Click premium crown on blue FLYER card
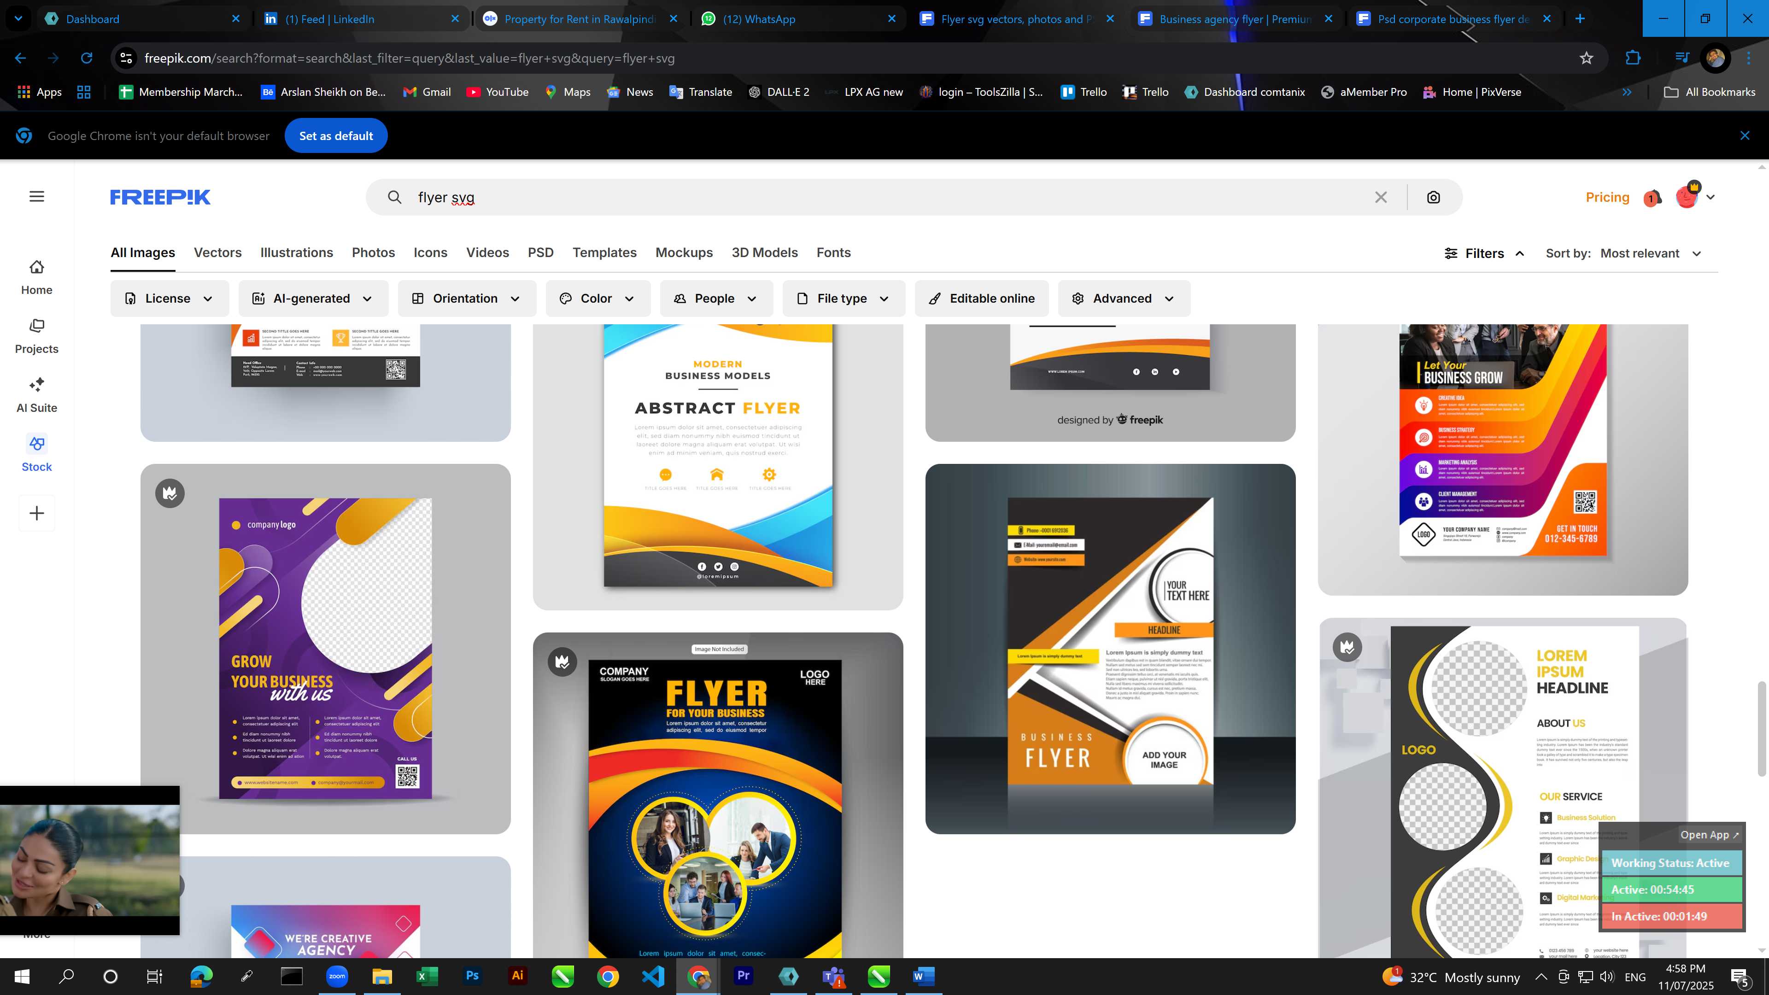The image size is (1769, 995). pyautogui.click(x=562, y=662)
